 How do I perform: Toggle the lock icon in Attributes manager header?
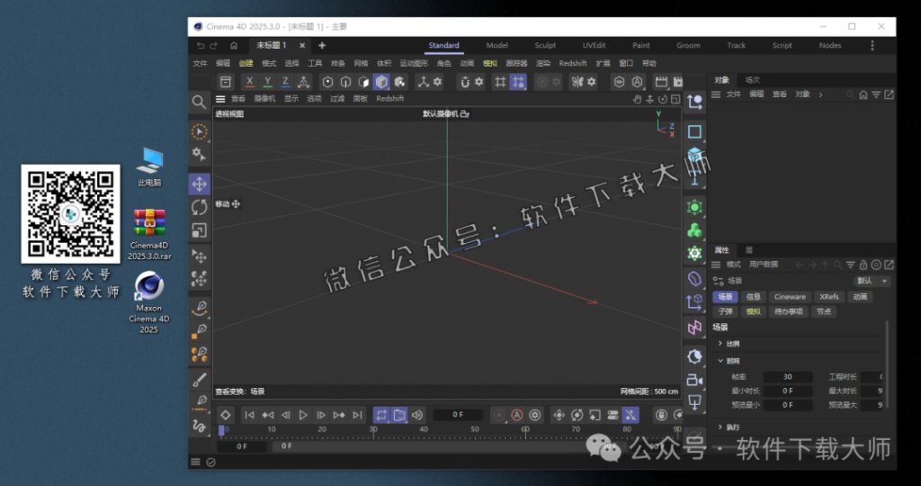click(863, 265)
